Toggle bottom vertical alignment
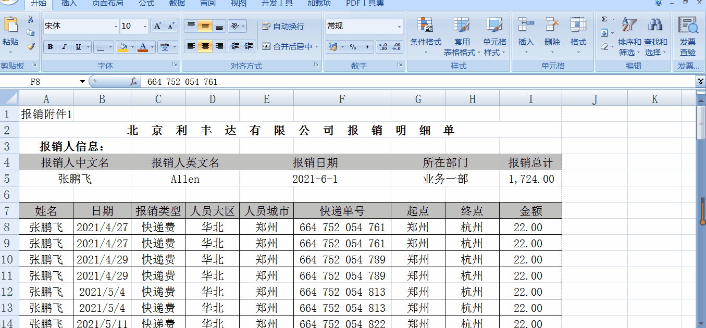The width and height of the screenshot is (706, 328). [x=219, y=26]
